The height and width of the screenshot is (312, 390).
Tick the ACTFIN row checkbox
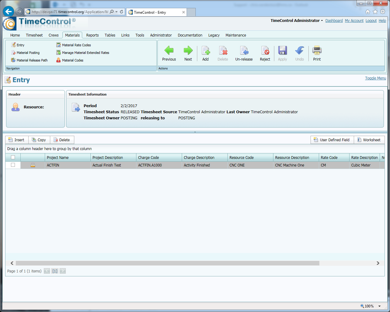(x=13, y=165)
